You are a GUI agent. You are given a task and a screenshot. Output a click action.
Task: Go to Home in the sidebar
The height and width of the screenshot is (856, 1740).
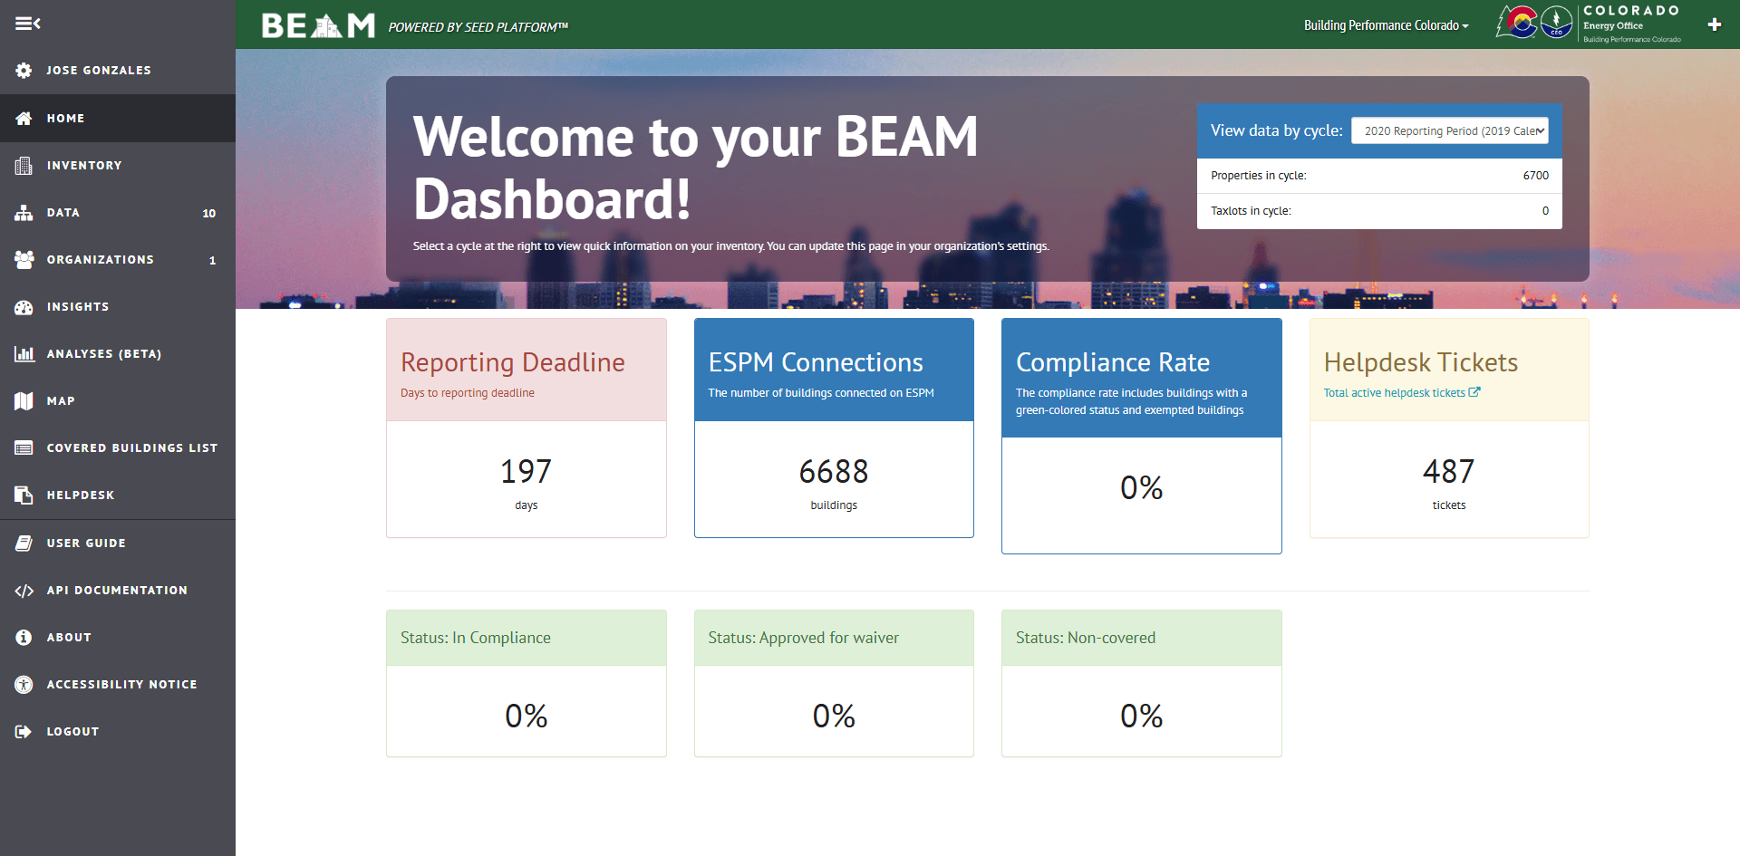coord(118,119)
